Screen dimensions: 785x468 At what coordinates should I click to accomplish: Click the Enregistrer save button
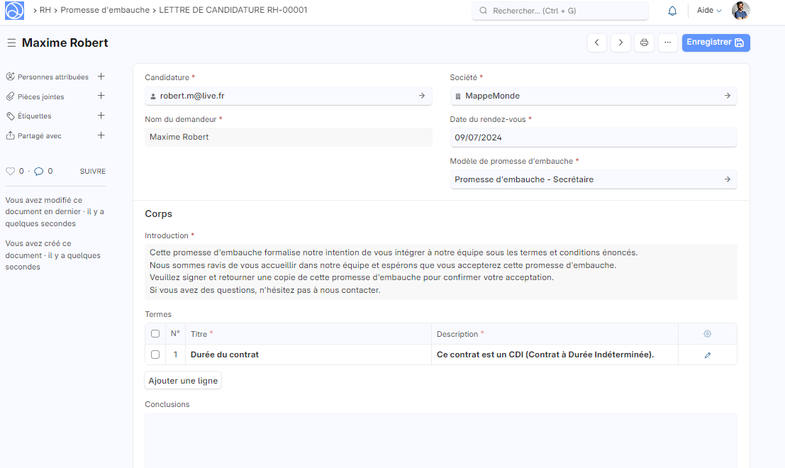pyautogui.click(x=716, y=43)
